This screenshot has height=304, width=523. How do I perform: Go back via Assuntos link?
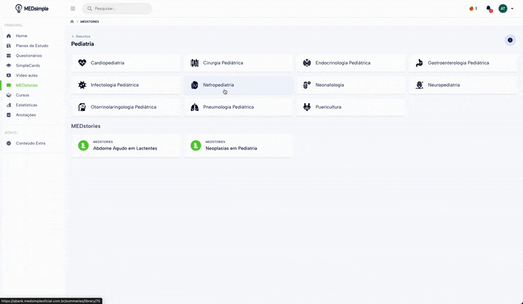click(81, 37)
